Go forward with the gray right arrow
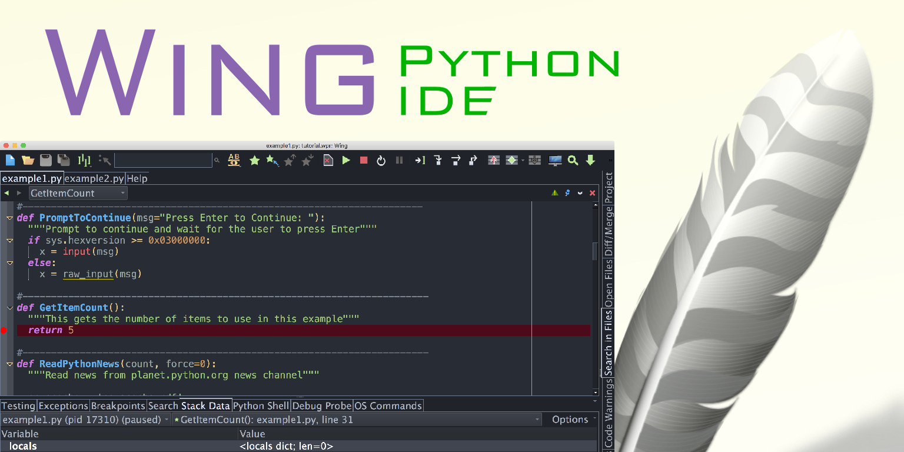Image resolution: width=904 pixels, height=452 pixels. tap(19, 193)
